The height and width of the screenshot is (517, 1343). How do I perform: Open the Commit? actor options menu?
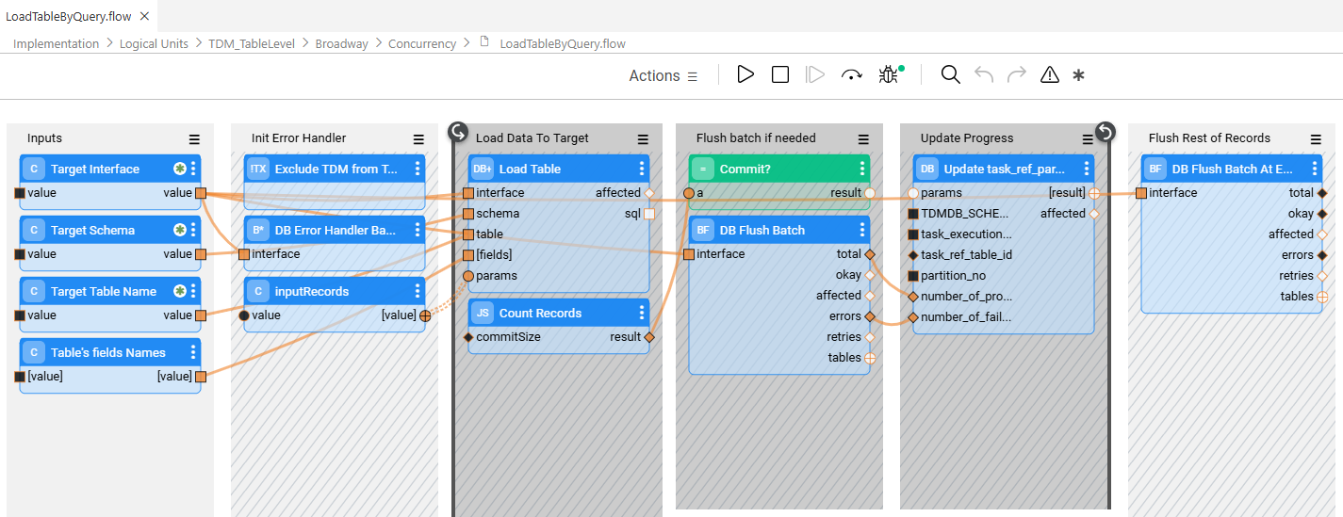[862, 169]
